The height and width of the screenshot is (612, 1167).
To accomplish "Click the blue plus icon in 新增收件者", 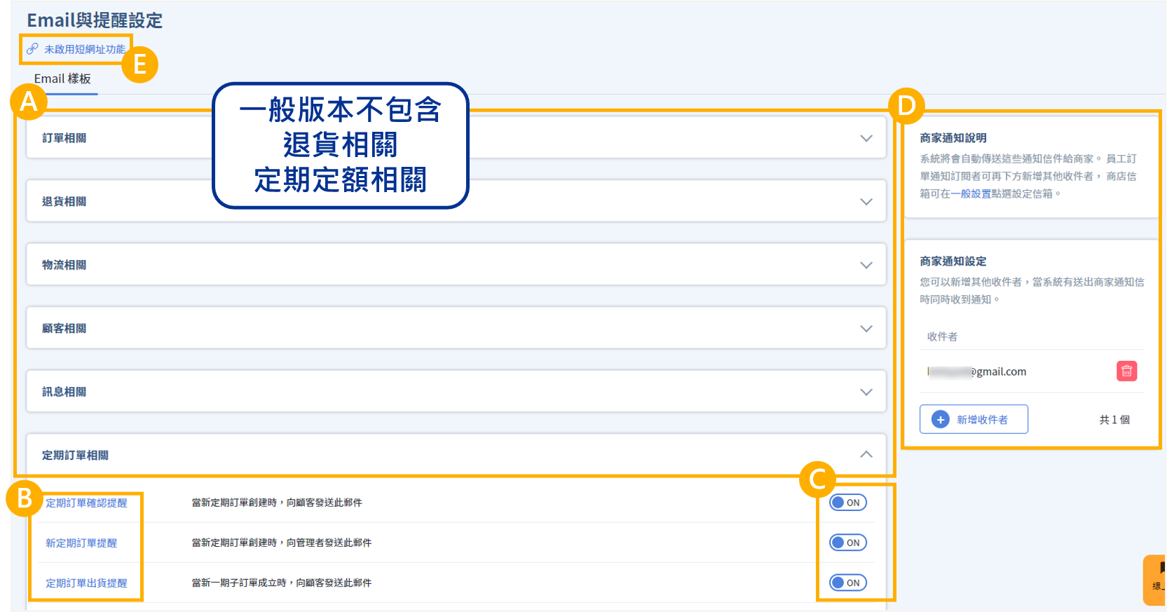I will (x=940, y=419).
